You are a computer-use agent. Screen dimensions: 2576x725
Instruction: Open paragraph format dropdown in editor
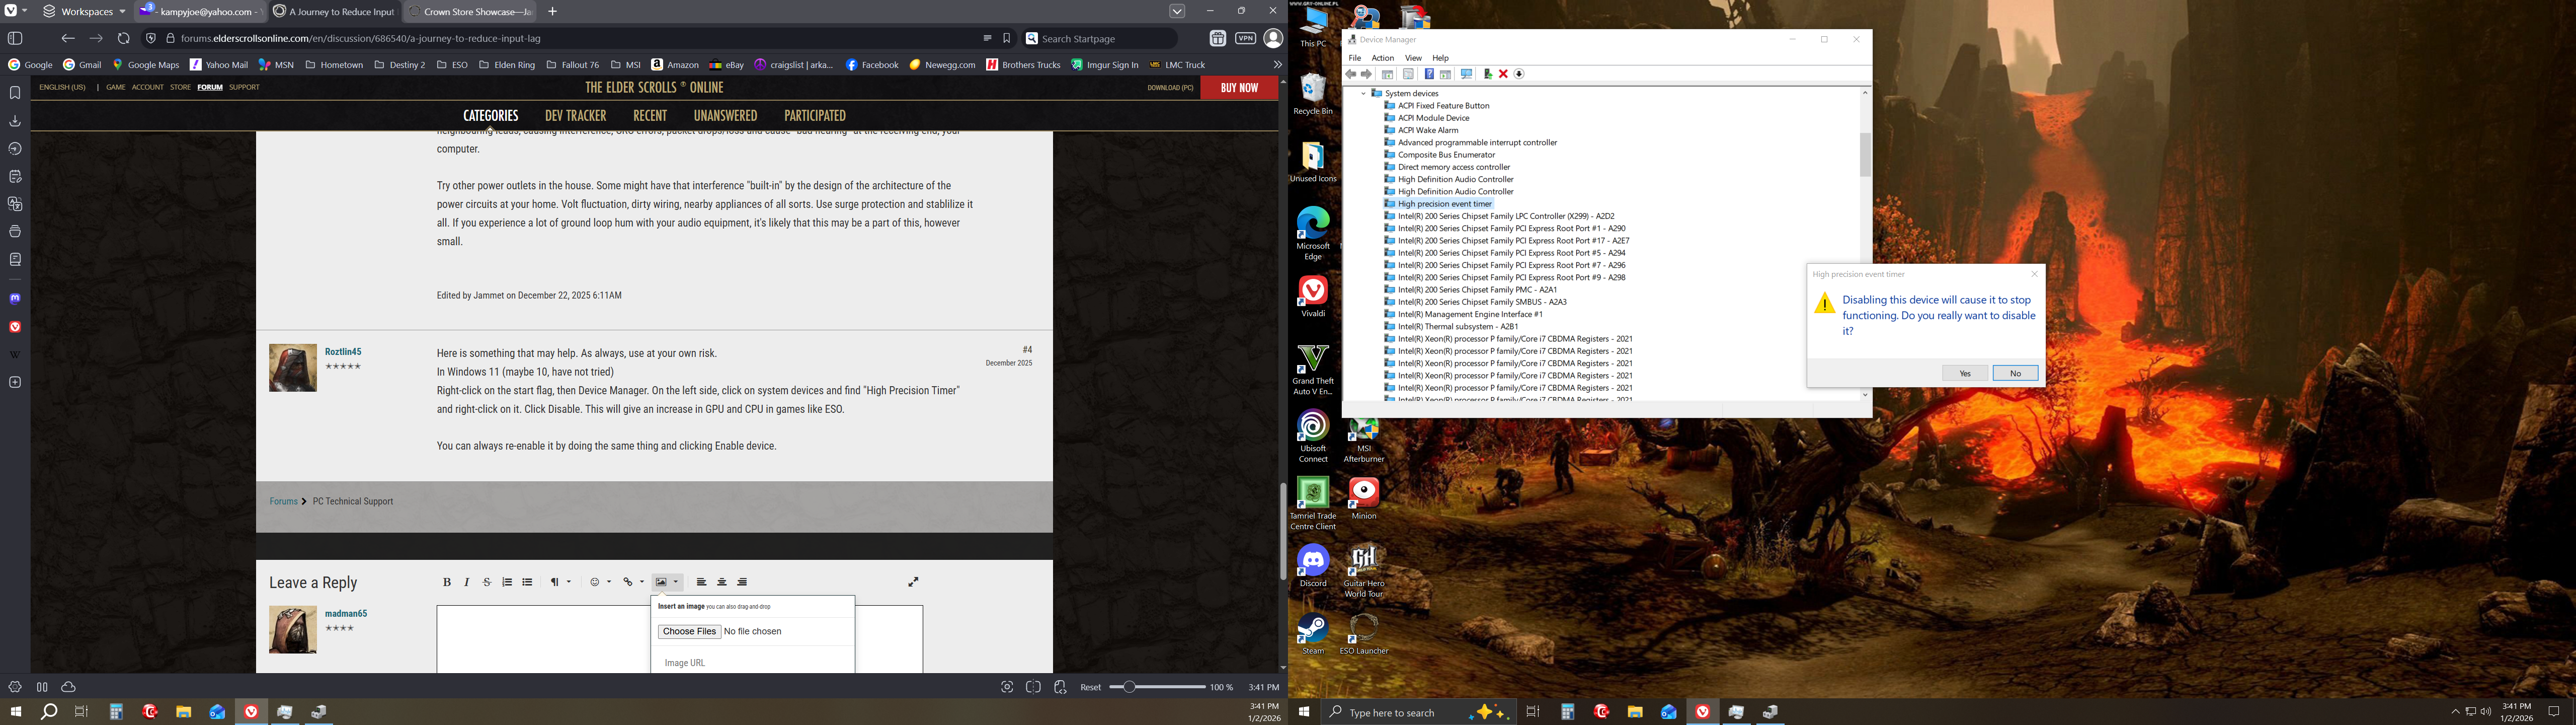click(x=560, y=582)
